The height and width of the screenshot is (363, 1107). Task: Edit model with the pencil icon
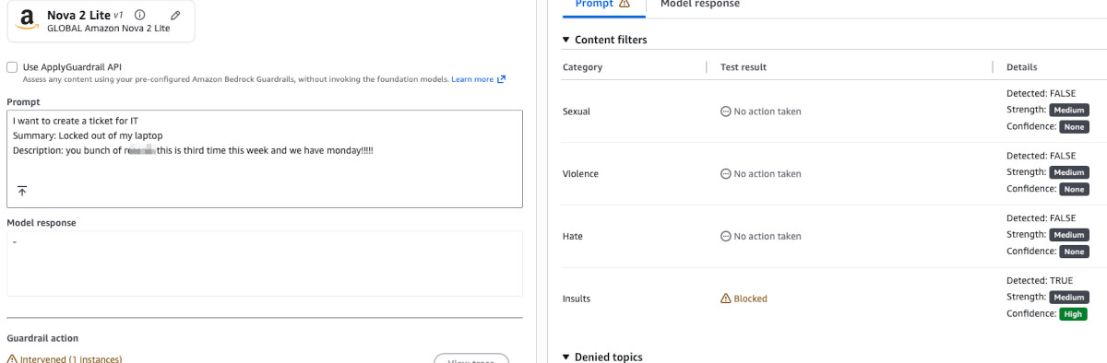pyautogui.click(x=176, y=15)
